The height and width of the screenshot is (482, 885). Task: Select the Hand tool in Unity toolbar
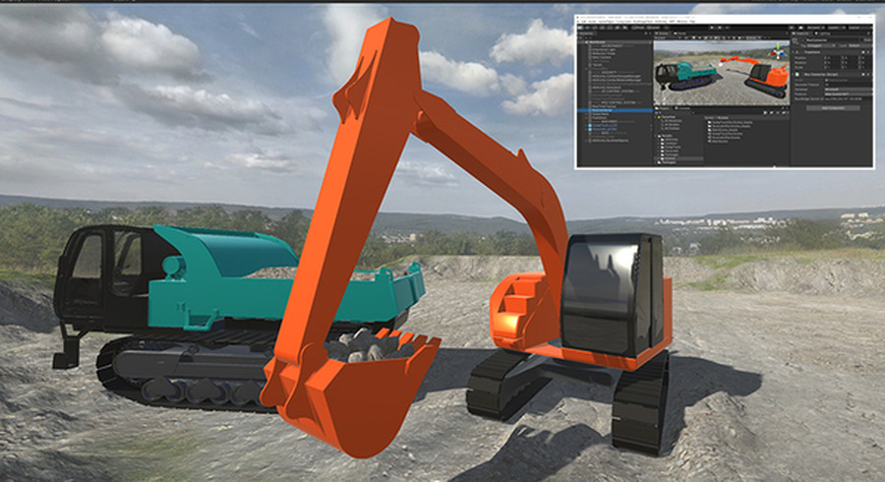[581, 28]
